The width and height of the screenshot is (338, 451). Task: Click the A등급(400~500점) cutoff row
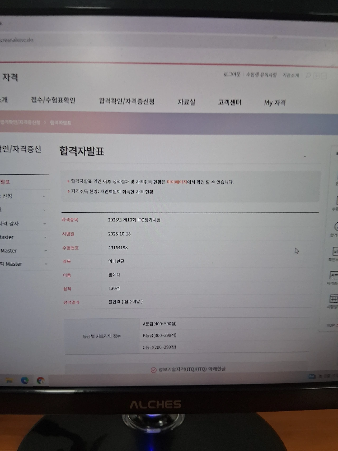click(225, 324)
